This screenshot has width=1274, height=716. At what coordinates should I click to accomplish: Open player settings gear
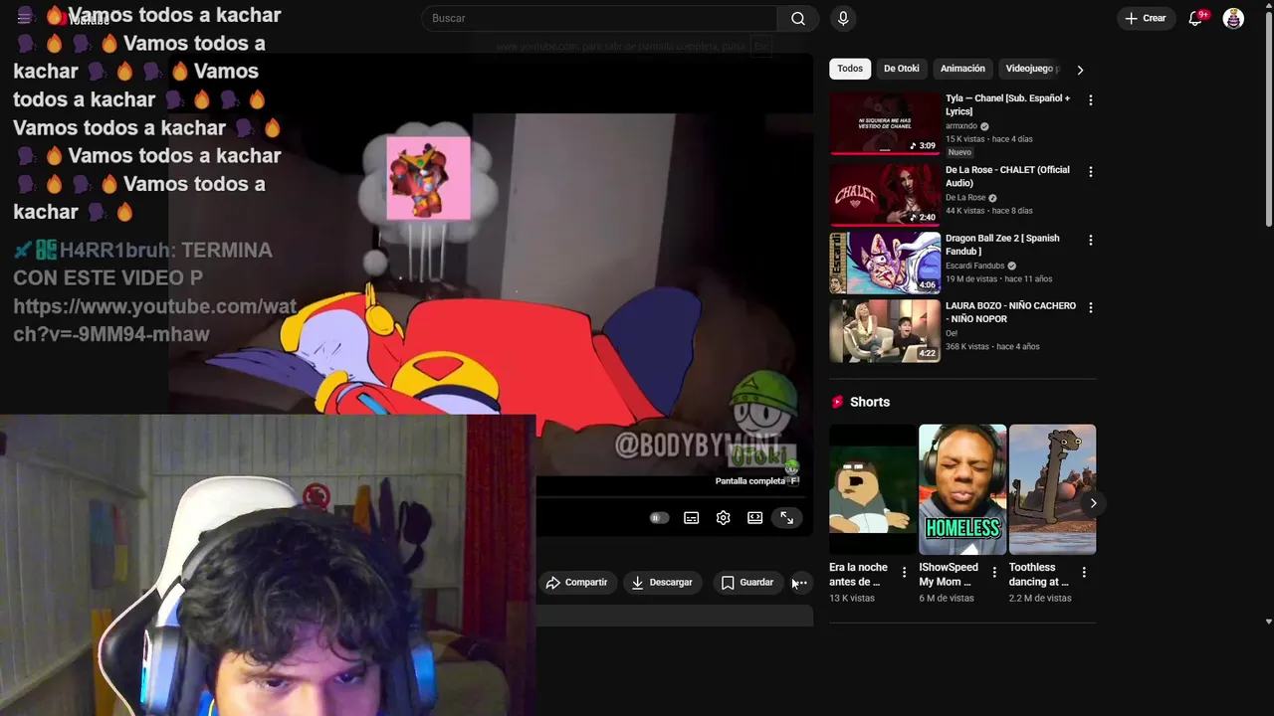coord(724,518)
